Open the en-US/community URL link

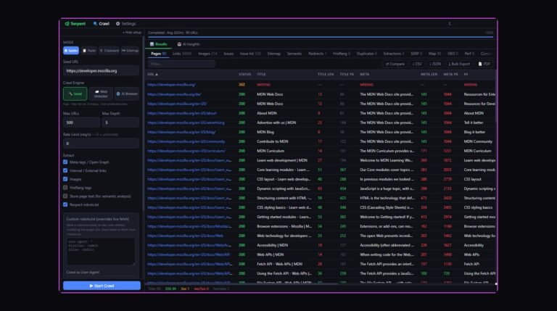coord(186,141)
